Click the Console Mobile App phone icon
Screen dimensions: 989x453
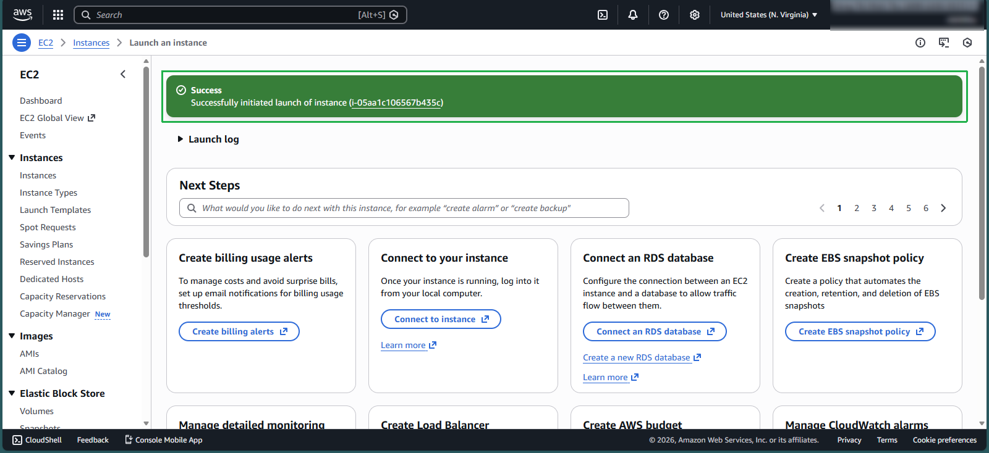[x=129, y=439]
